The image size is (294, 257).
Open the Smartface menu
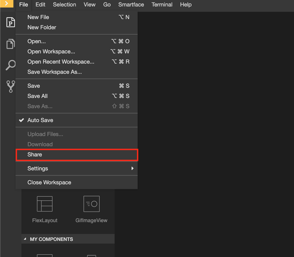[131, 5]
